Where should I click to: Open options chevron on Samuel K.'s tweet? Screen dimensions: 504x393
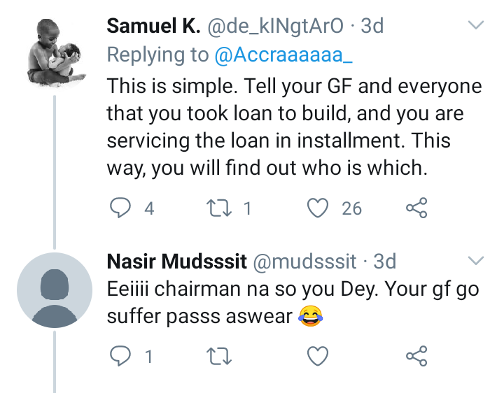(x=475, y=26)
